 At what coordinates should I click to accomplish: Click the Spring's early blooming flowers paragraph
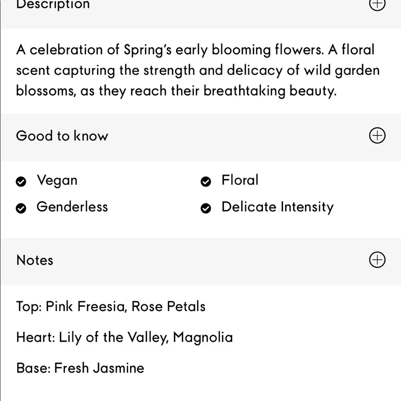point(196,71)
